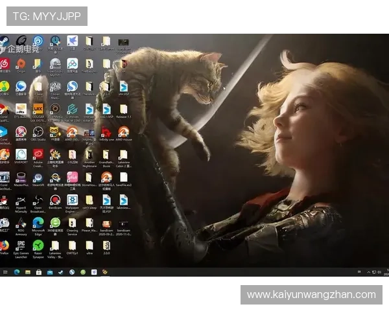Open the OWTEp1 folder
389x311 pixels.
72,246
